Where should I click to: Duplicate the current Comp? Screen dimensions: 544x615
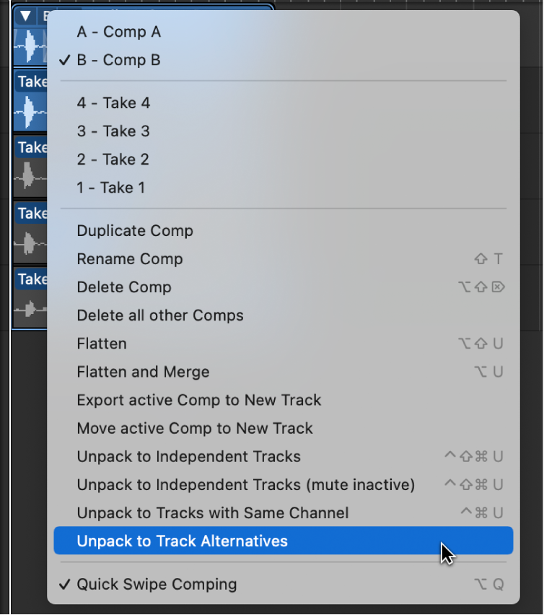pyautogui.click(x=135, y=231)
